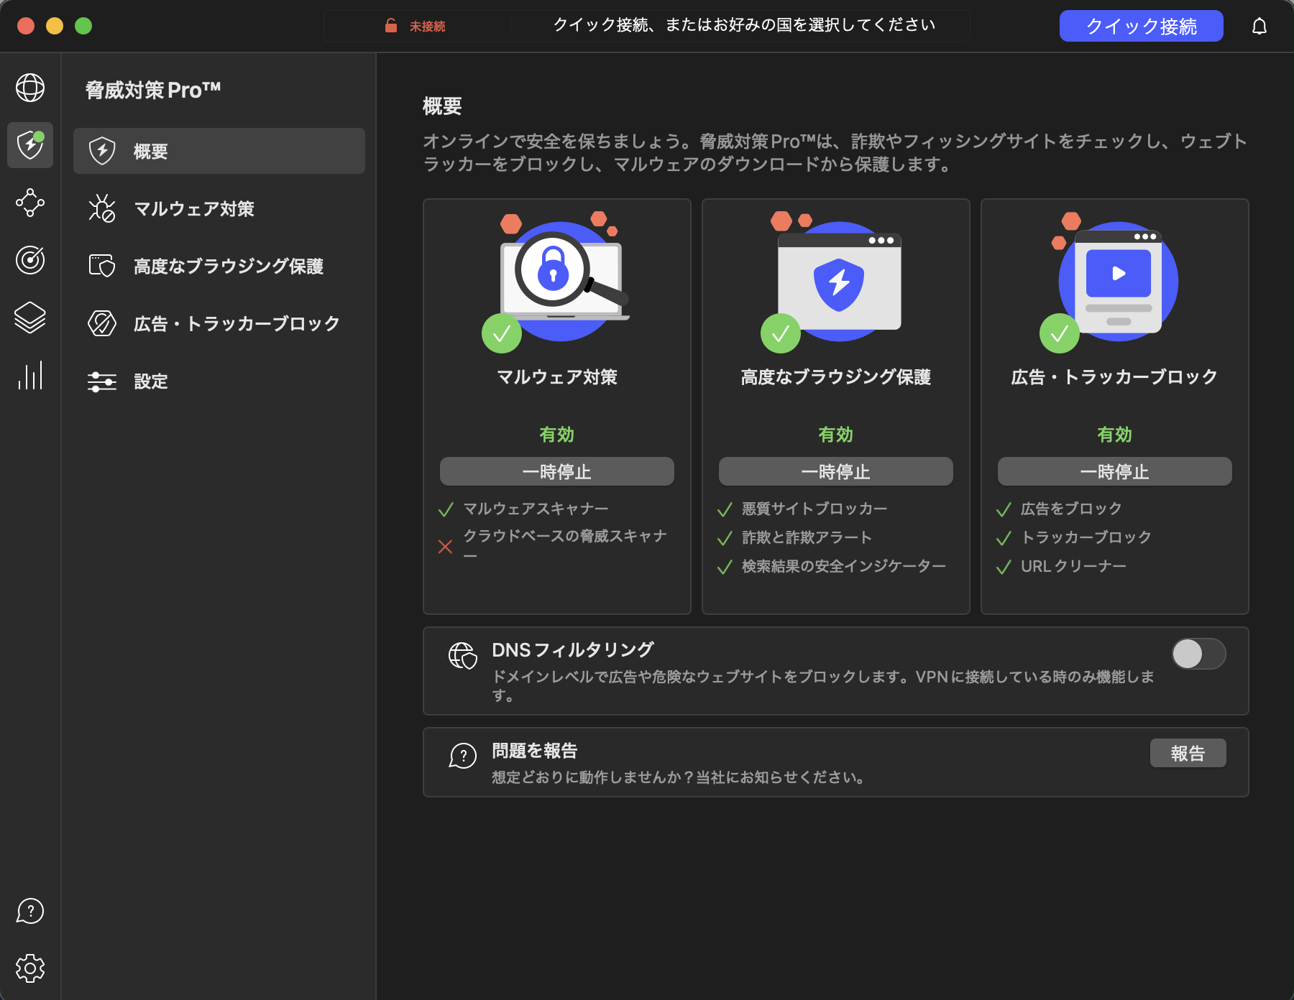Screen dimensions: 1294x1000
Task: Click the red X beside クラウドベースの脅威スキャナー
Action: [x=446, y=547]
